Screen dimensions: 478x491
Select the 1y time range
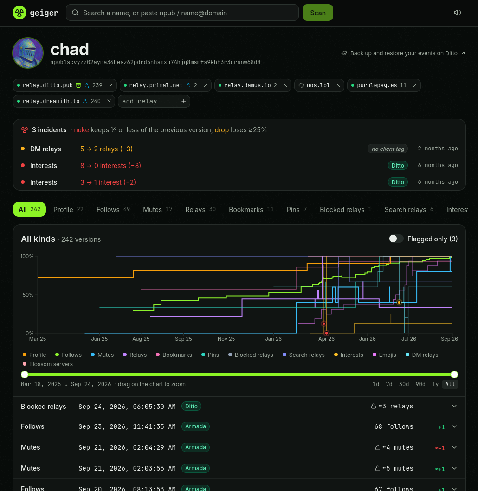tap(435, 384)
